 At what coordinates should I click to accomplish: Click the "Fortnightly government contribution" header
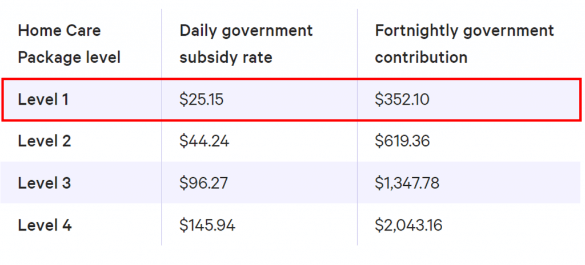464,44
